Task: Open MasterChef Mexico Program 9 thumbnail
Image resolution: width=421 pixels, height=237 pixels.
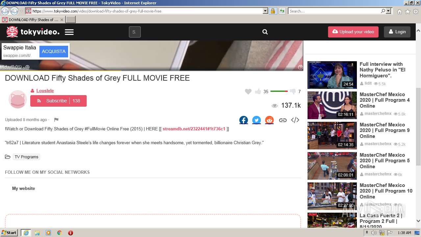Action: [x=332, y=136]
